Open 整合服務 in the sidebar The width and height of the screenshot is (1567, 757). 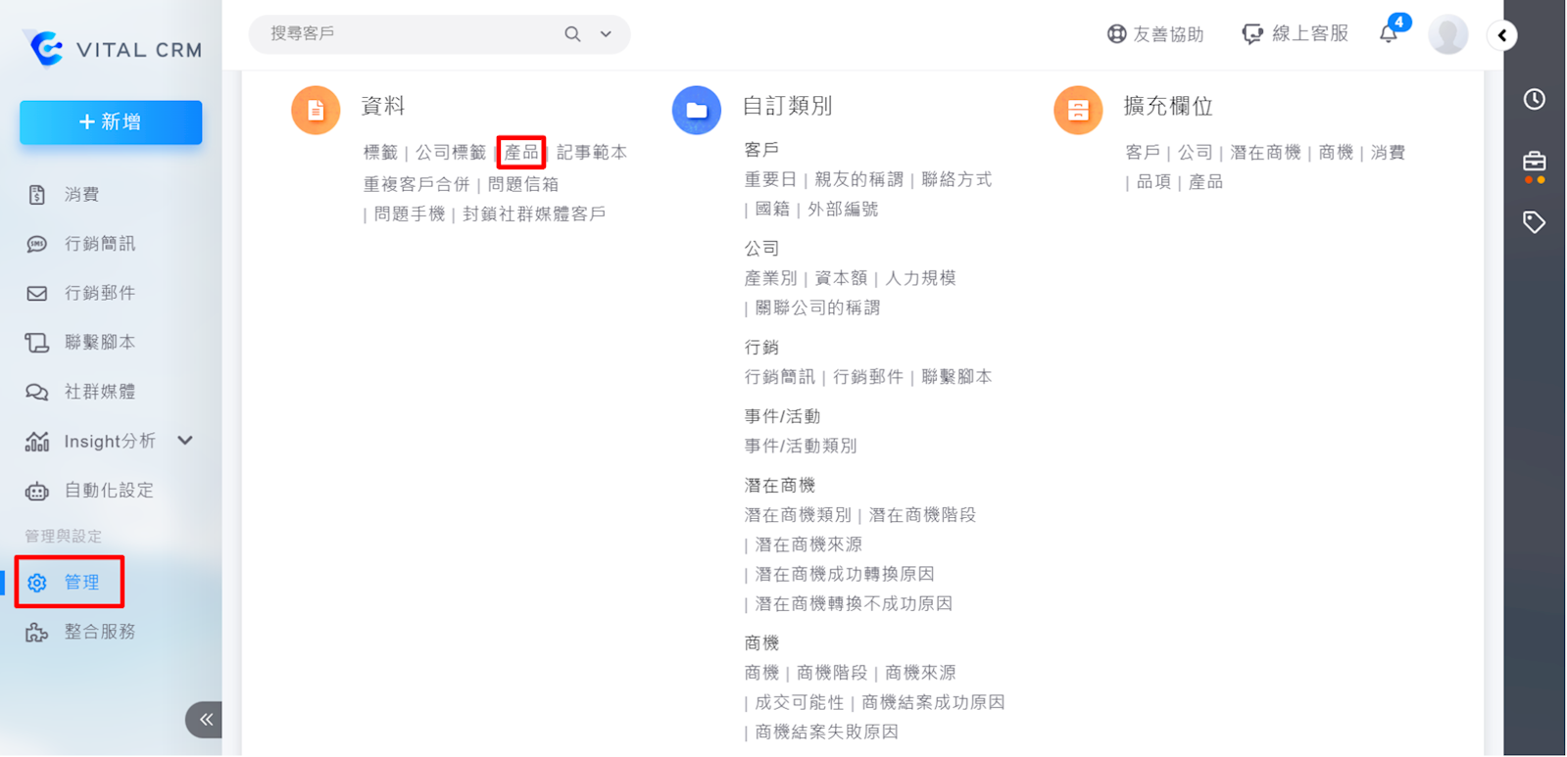point(100,632)
